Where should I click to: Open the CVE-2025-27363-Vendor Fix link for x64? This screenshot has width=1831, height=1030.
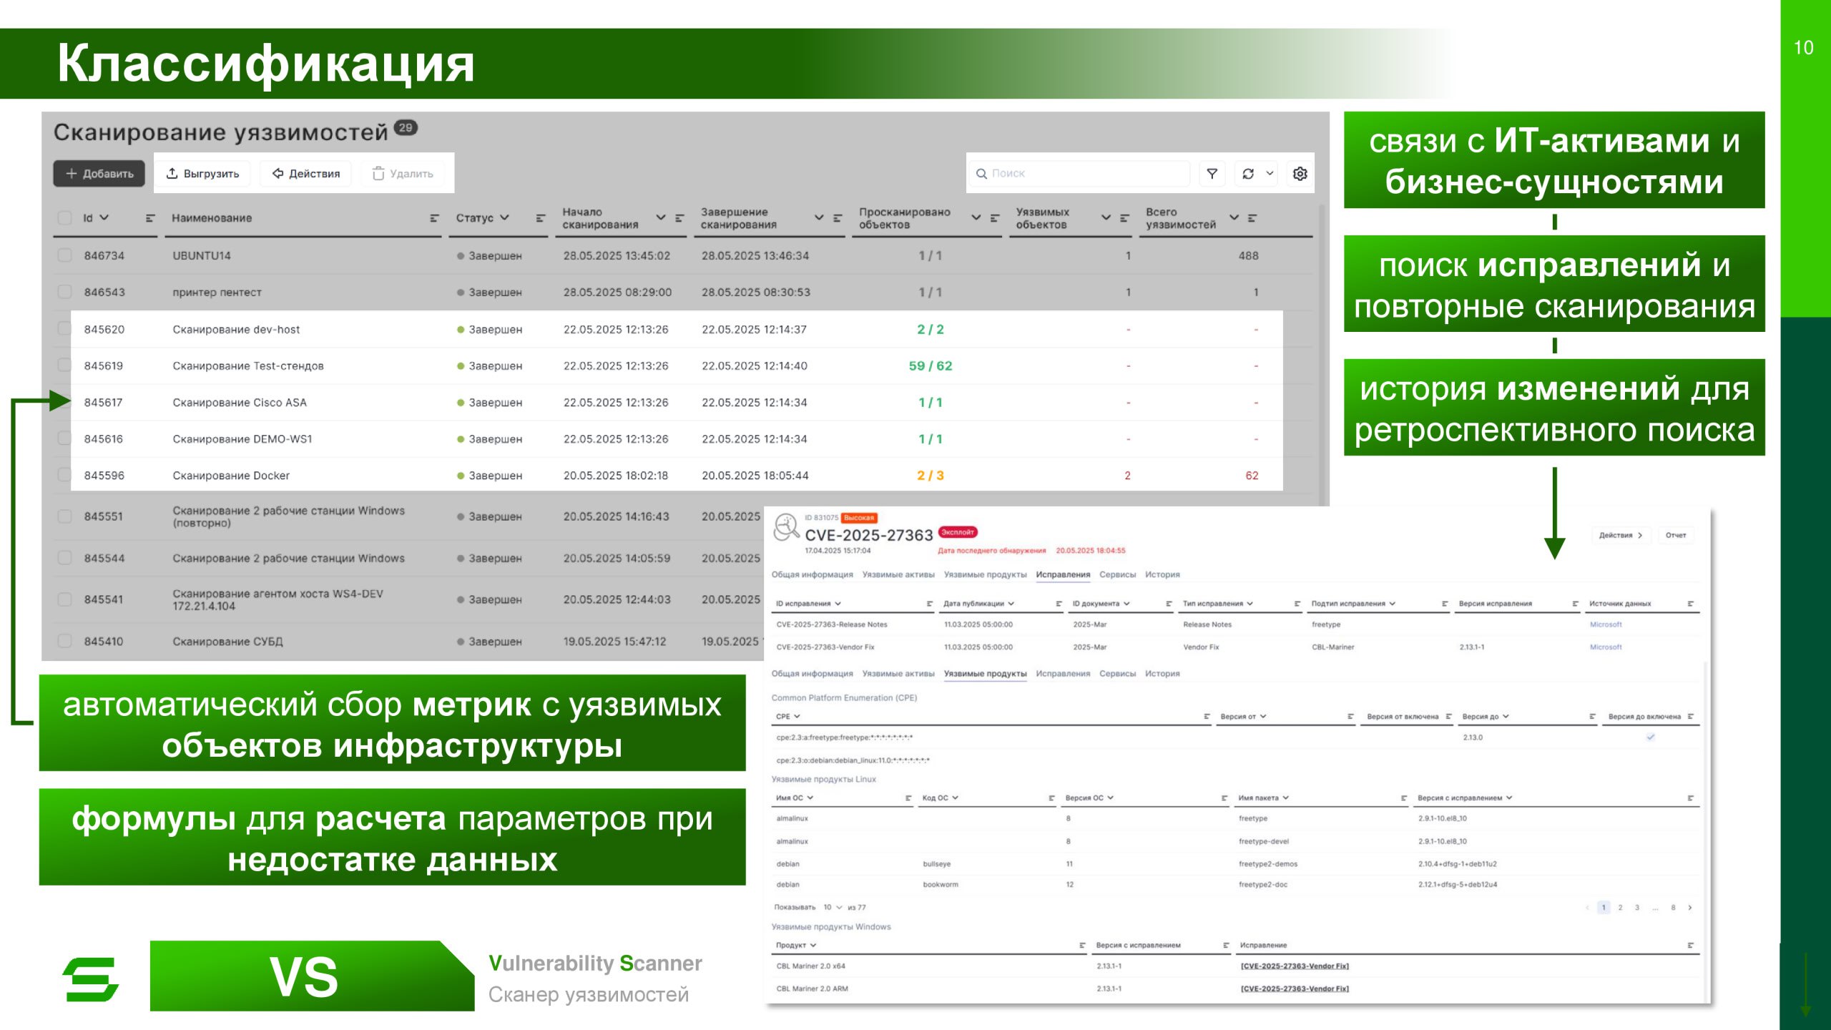1294,966
